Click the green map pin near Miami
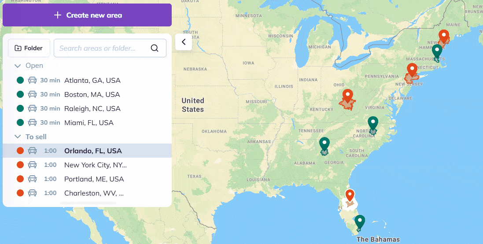Screen dimensions: 483x244 tap(360, 221)
